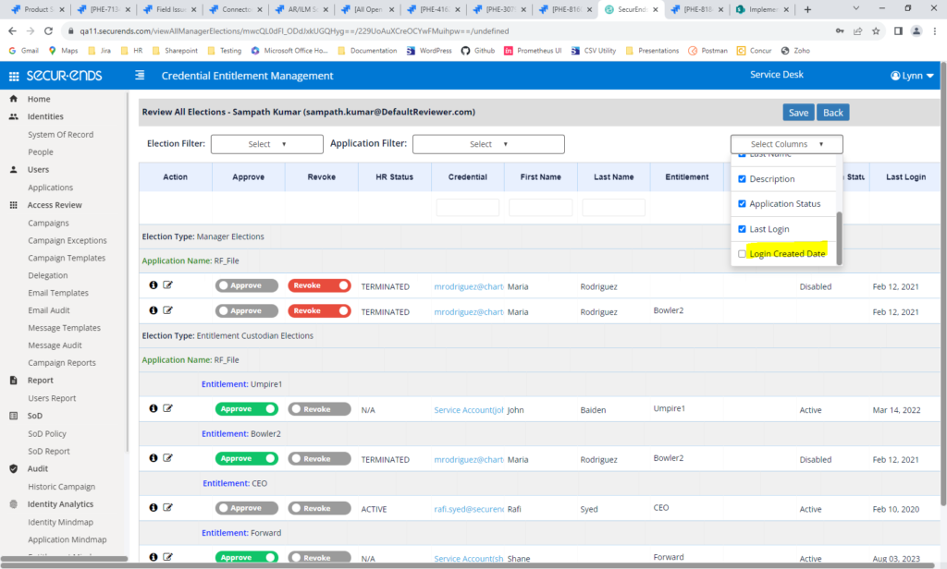Screen dimensions: 947x569
Task: Click the First Name column filter input
Action: [x=540, y=208]
